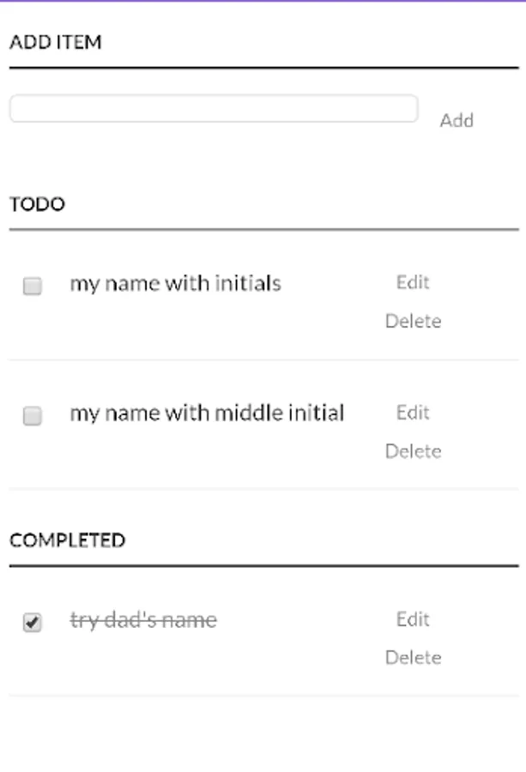Image resolution: width=526 pixels, height=772 pixels.
Task: Click the TODO section heading
Action: point(37,205)
